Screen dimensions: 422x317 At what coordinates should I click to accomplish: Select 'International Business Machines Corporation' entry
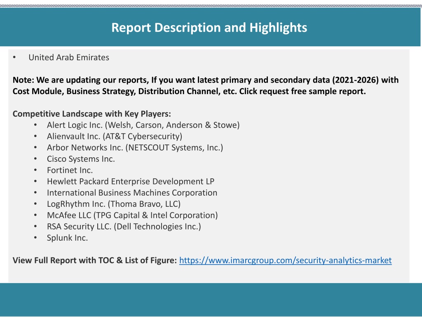pyautogui.click(x=132, y=193)
